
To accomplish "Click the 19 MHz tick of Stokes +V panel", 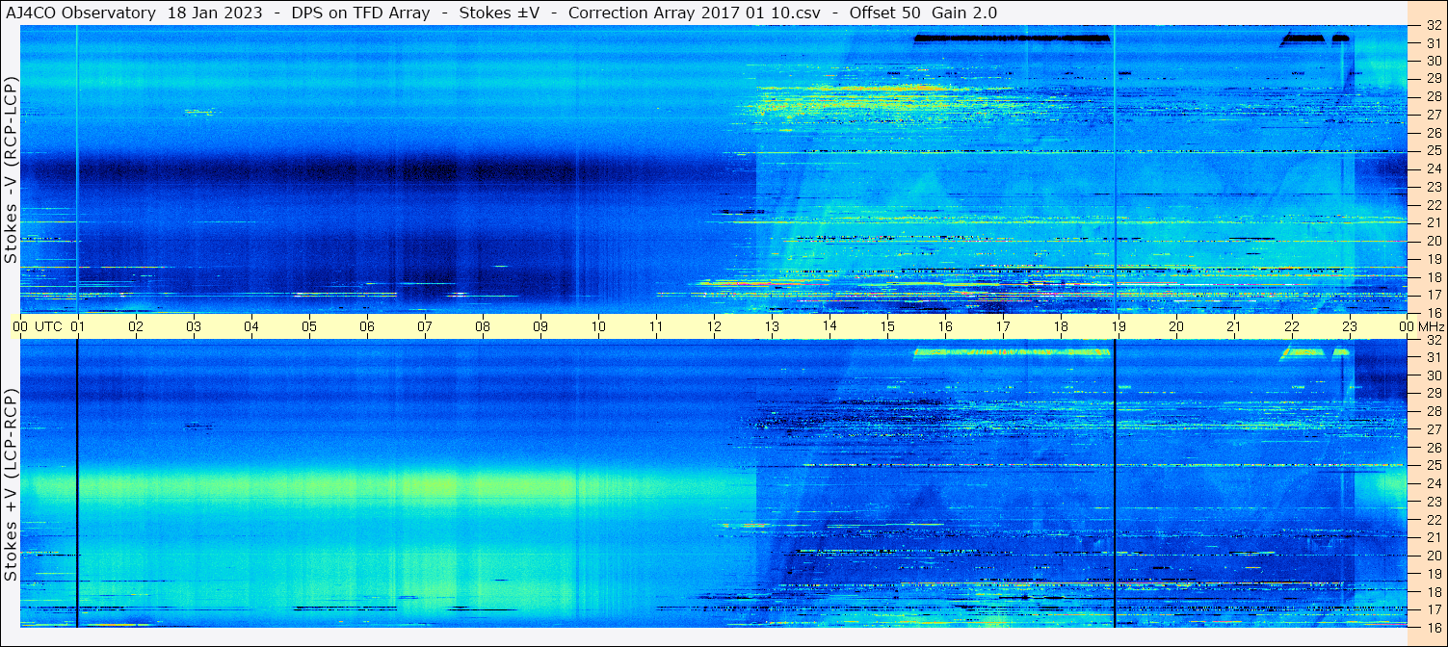I will (x=1433, y=574).
